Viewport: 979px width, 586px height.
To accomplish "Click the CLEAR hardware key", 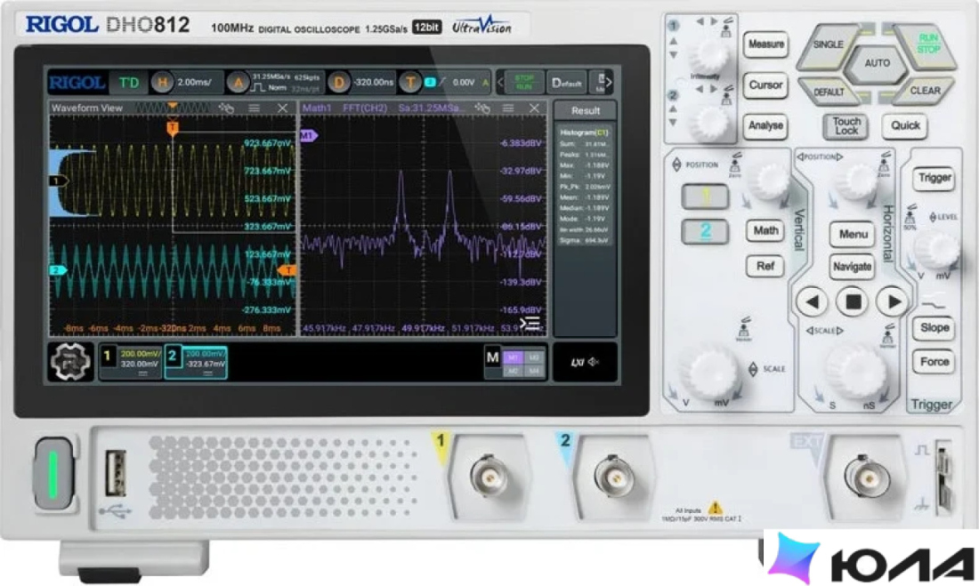I will pyautogui.click(x=925, y=91).
